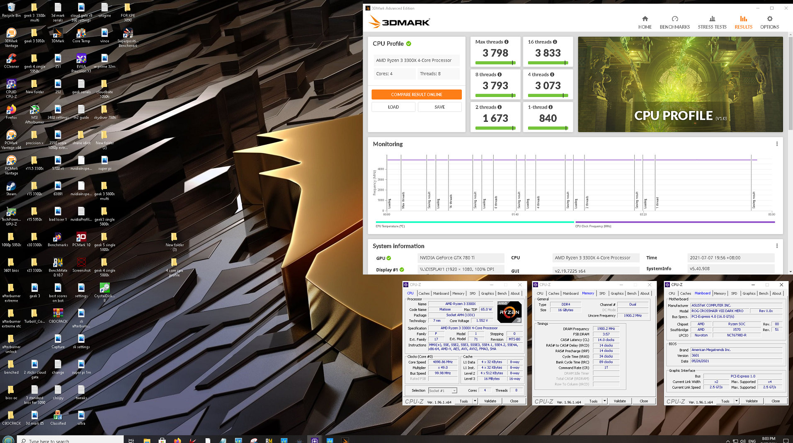Open 3DMark Options gear
The width and height of the screenshot is (793, 443).
[769, 22]
